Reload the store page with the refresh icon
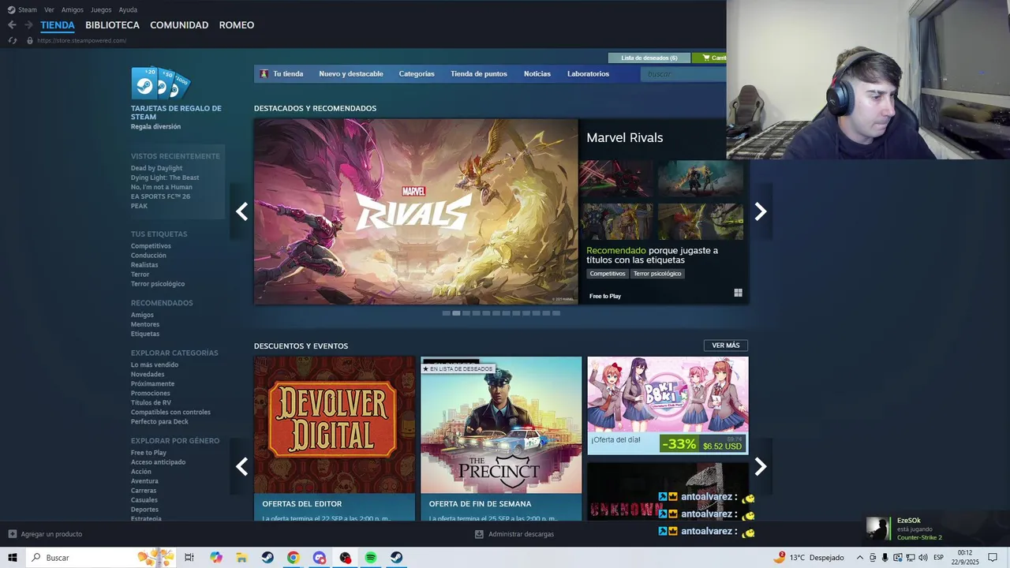The height and width of the screenshot is (568, 1010). 12,40
